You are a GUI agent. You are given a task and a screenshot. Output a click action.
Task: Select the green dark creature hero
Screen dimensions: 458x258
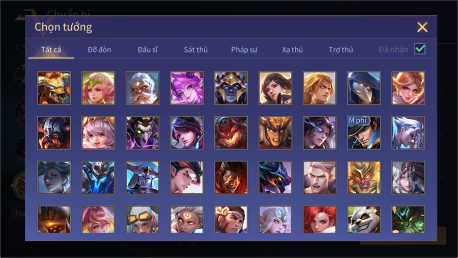(408, 219)
